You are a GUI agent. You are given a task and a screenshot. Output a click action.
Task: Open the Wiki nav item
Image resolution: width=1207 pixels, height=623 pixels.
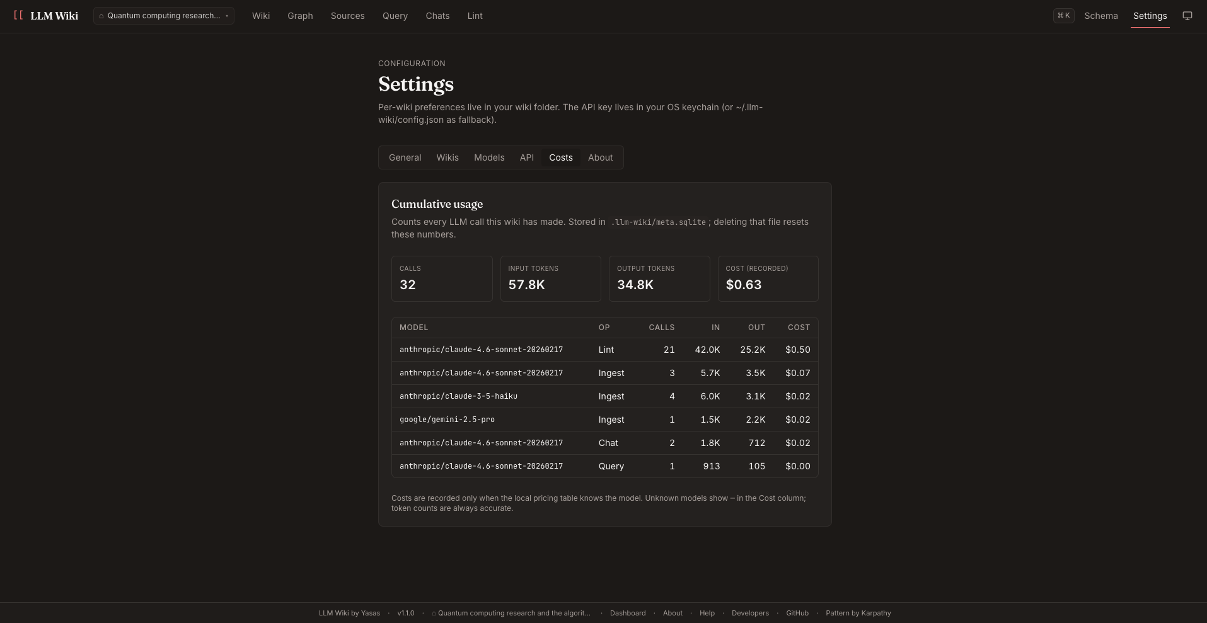tap(261, 16)
